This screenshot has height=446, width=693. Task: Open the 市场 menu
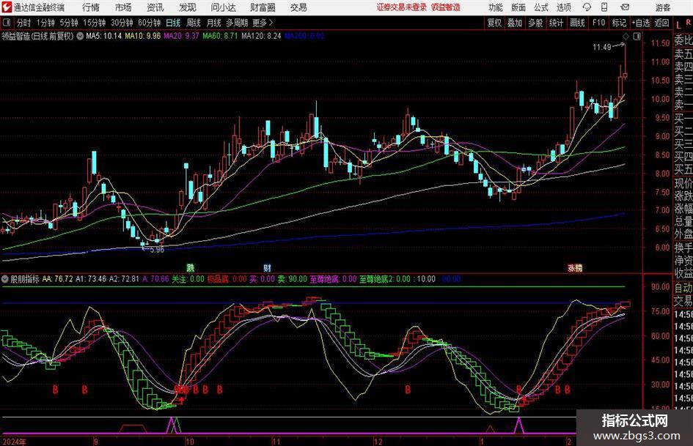click(x=123, y=7)
